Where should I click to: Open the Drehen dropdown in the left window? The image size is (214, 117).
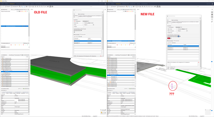coord(8,6)
